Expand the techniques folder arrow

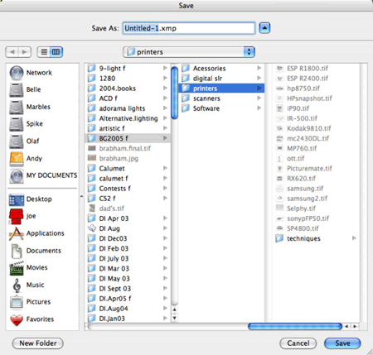(x=354, y=238)
